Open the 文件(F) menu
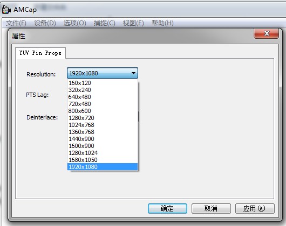 [16, 23]
